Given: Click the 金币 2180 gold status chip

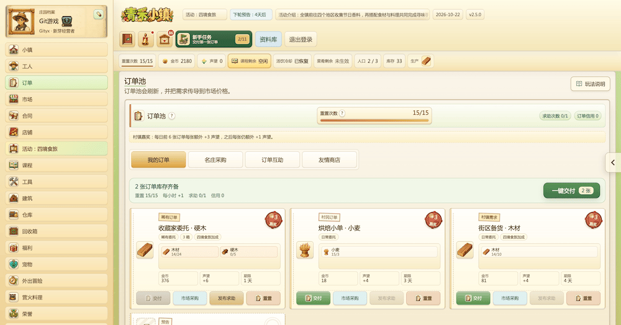Looking at the screenshot, I should pos(176,61).
